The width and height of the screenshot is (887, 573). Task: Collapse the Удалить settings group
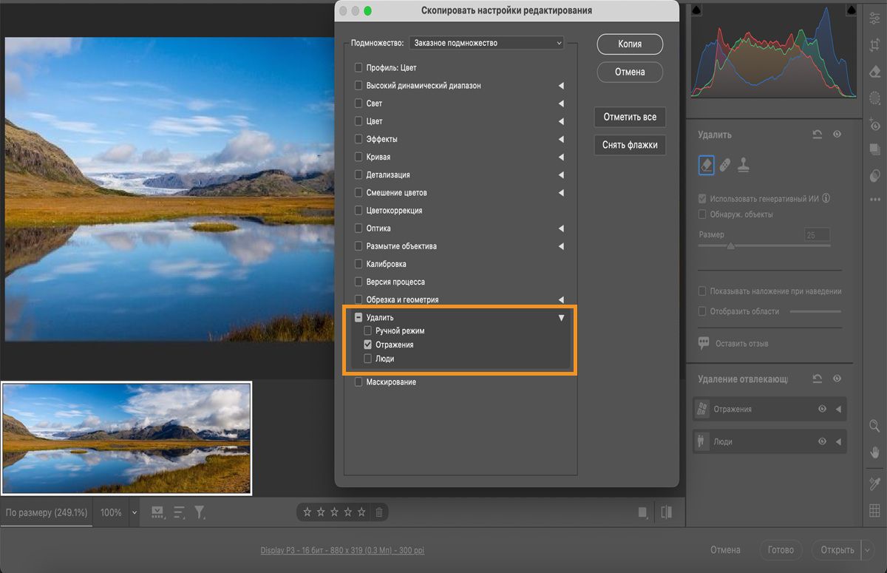pos(561,317)
